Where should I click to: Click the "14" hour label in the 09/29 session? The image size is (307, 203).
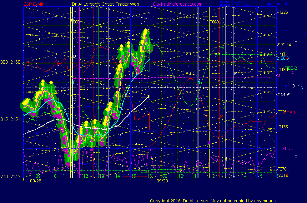click(244, 176)
